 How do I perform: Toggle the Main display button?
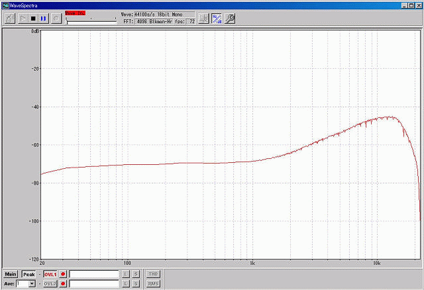click(x=10, y=274)
